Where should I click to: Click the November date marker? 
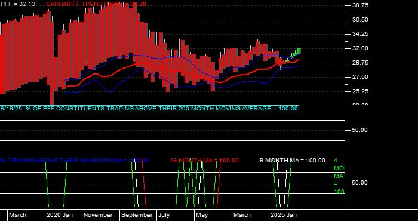click(x=98, y=215)
